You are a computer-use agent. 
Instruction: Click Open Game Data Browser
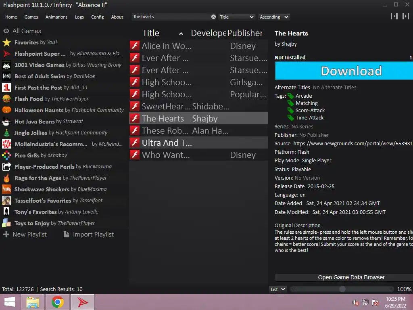point(344,277)
